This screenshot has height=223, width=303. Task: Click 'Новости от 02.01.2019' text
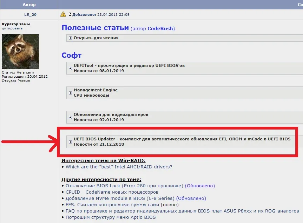pos(99,120)
